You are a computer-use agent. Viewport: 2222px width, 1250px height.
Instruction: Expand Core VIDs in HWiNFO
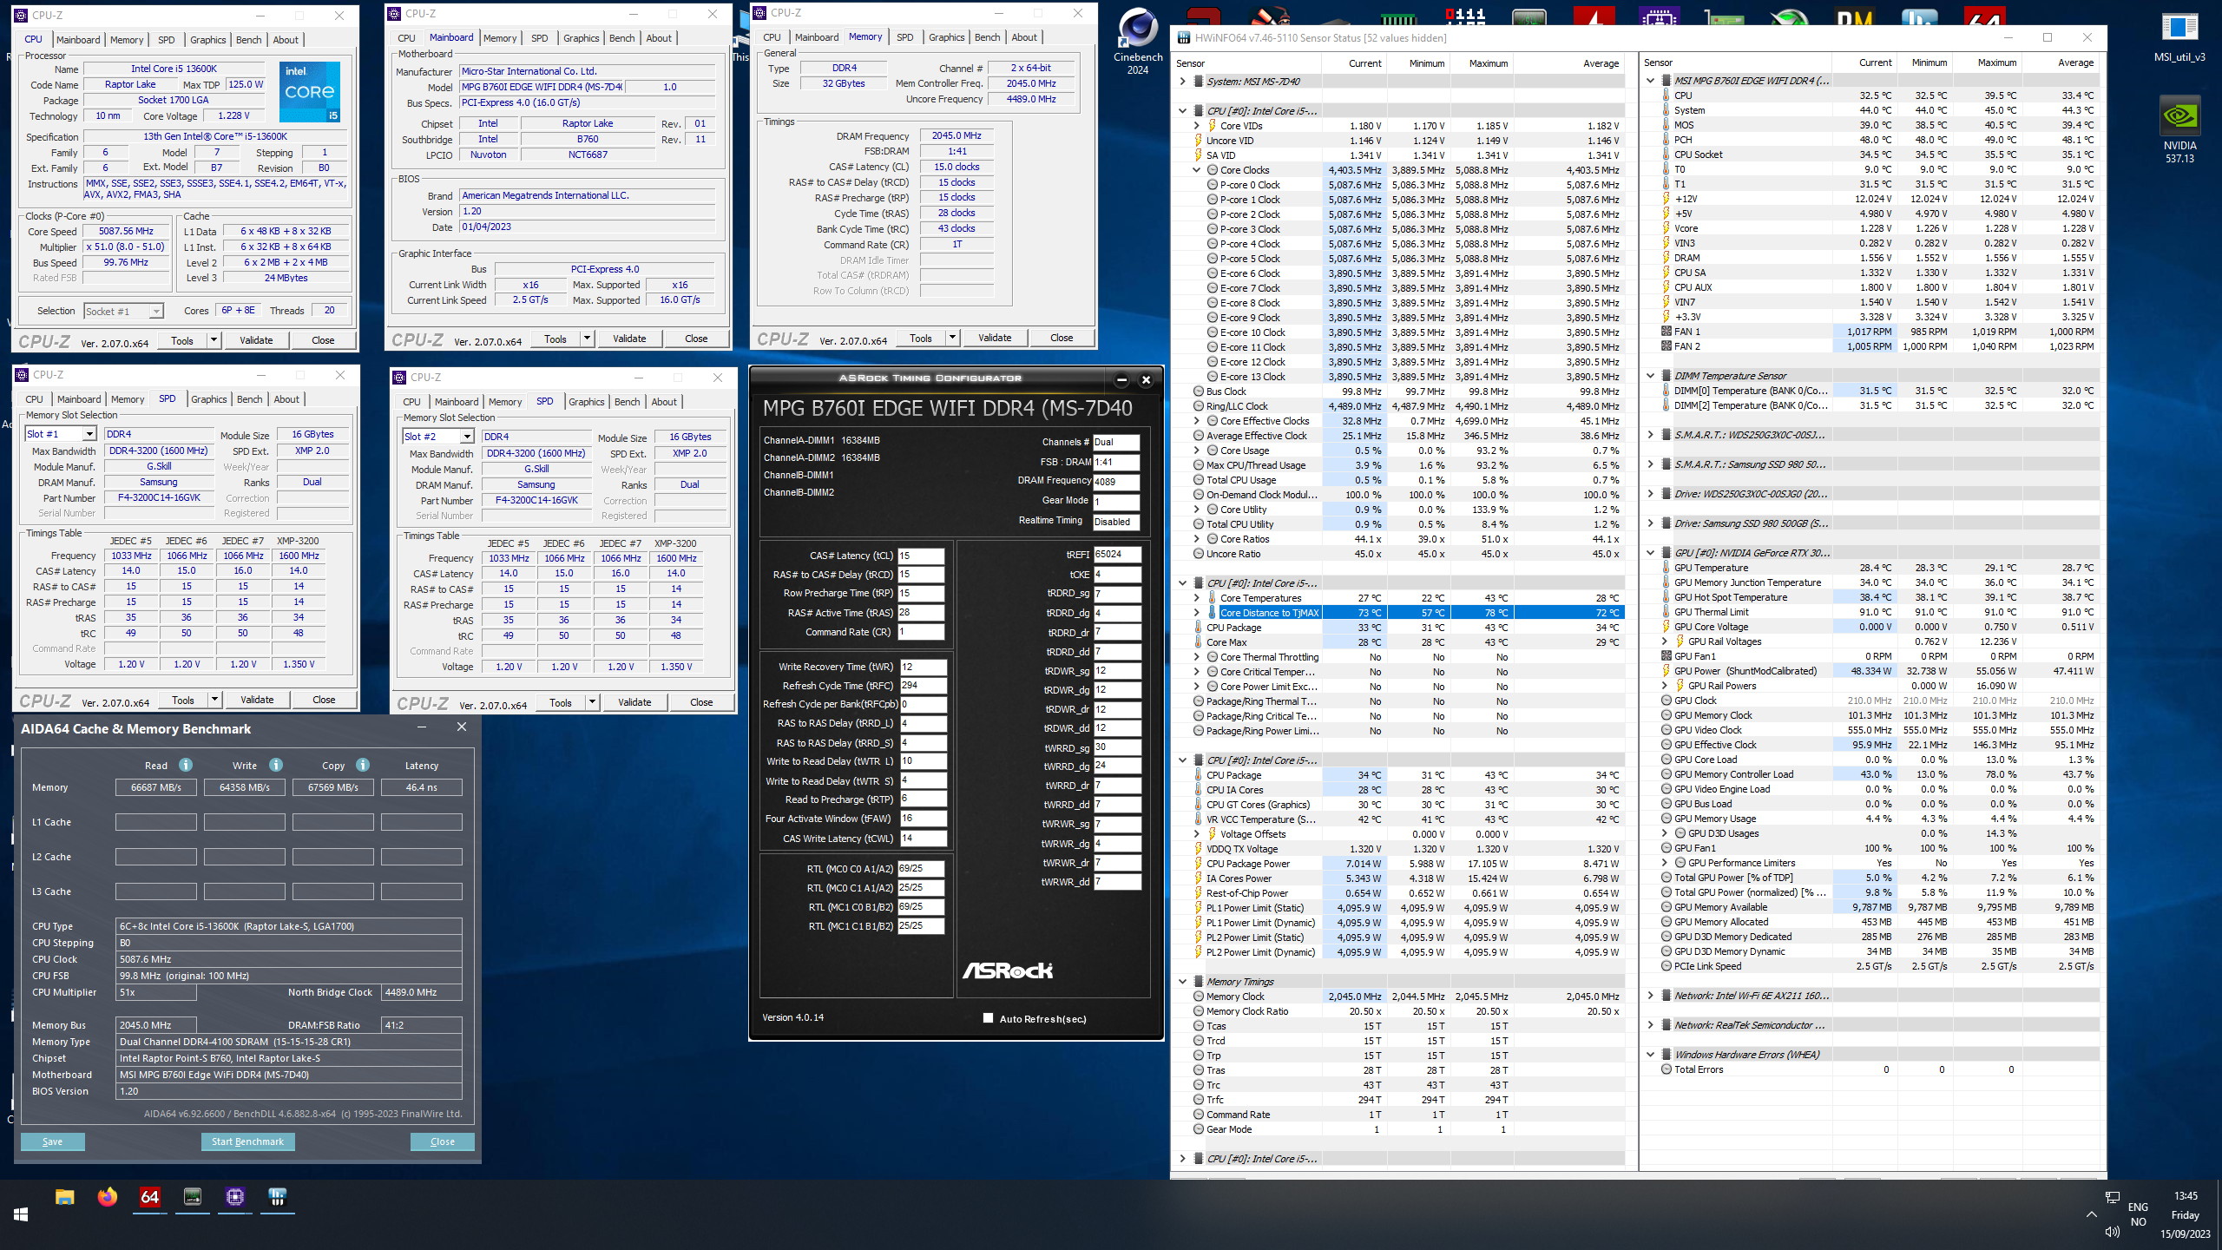point(1196,126)
